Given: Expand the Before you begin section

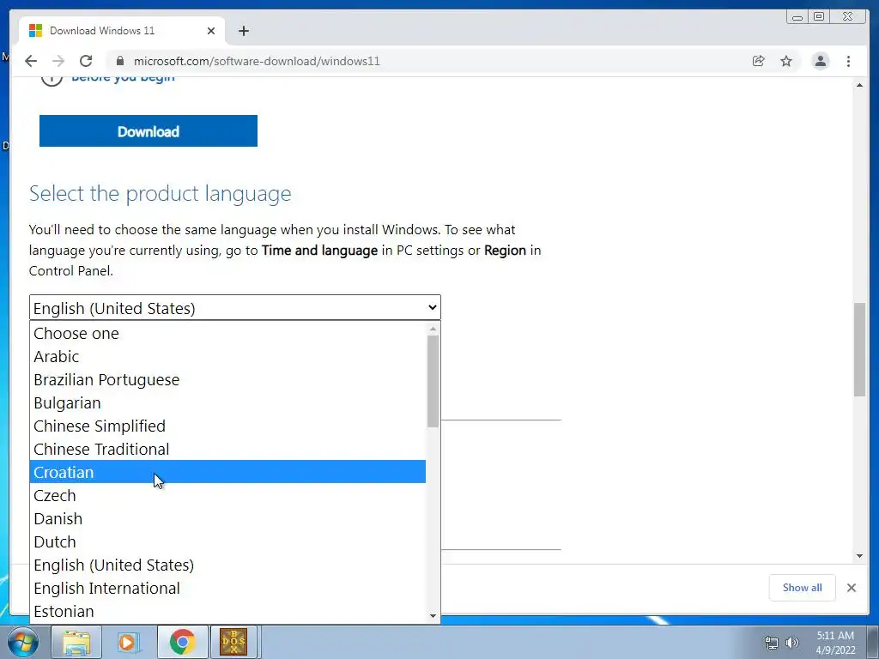Looking at the screenshot, I should tap(123, 78).
